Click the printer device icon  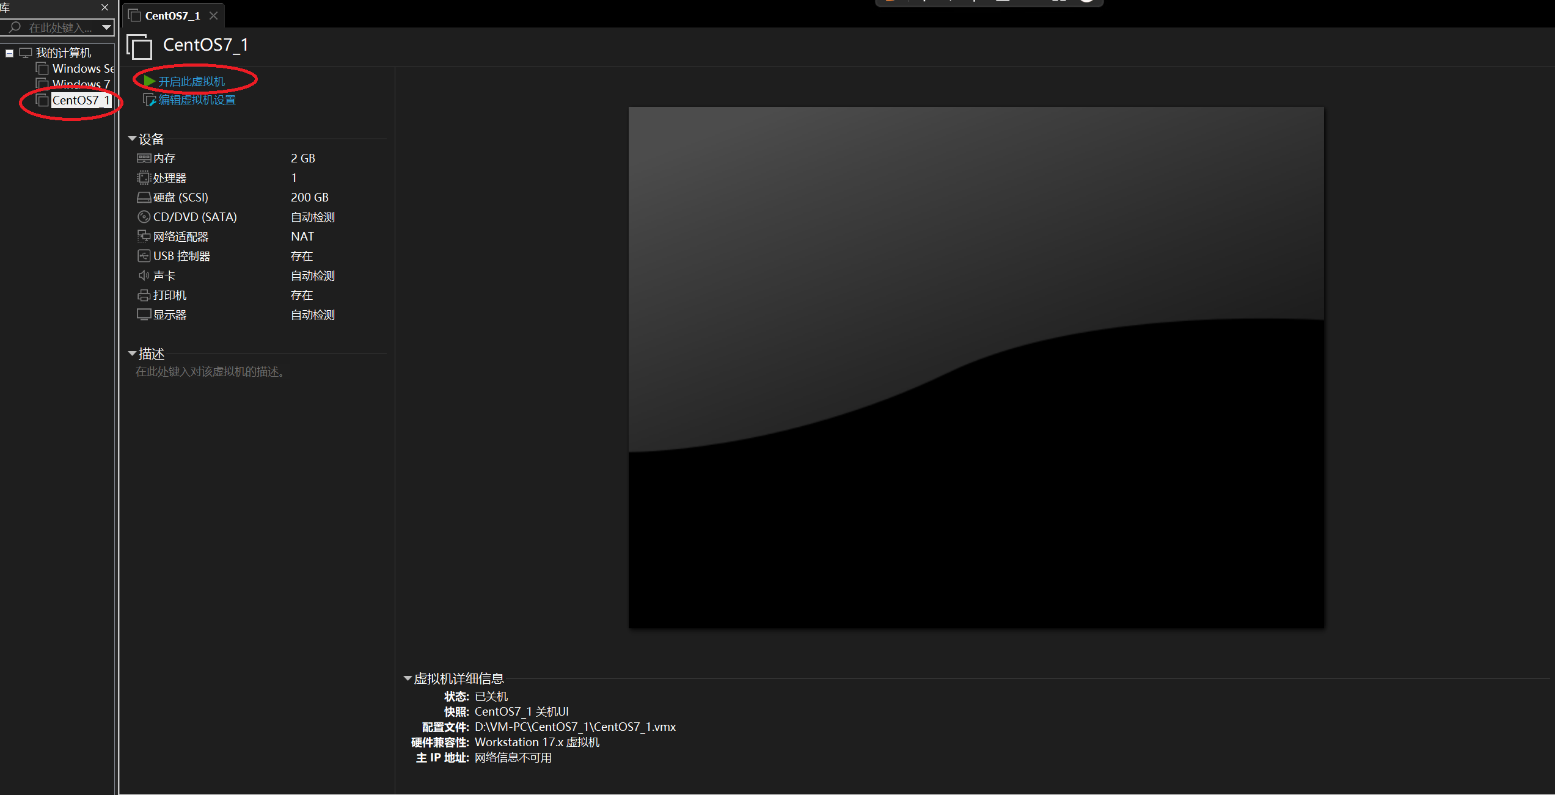[x=144, y=296]
